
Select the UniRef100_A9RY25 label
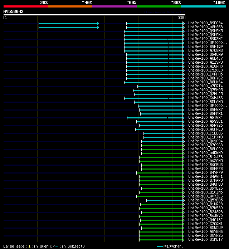[205, 125]
